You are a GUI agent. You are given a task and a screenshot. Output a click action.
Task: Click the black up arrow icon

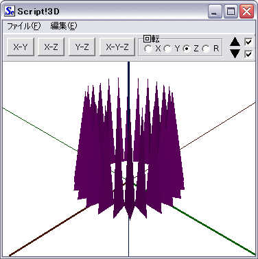235,42
